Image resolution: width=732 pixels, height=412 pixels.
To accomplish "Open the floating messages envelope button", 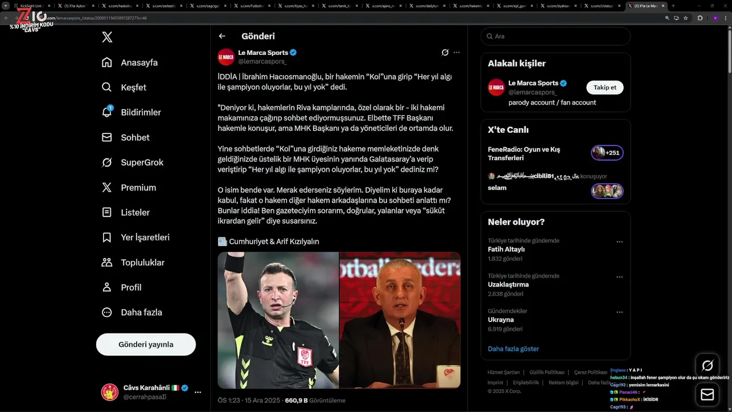I will tap(707, 394).
